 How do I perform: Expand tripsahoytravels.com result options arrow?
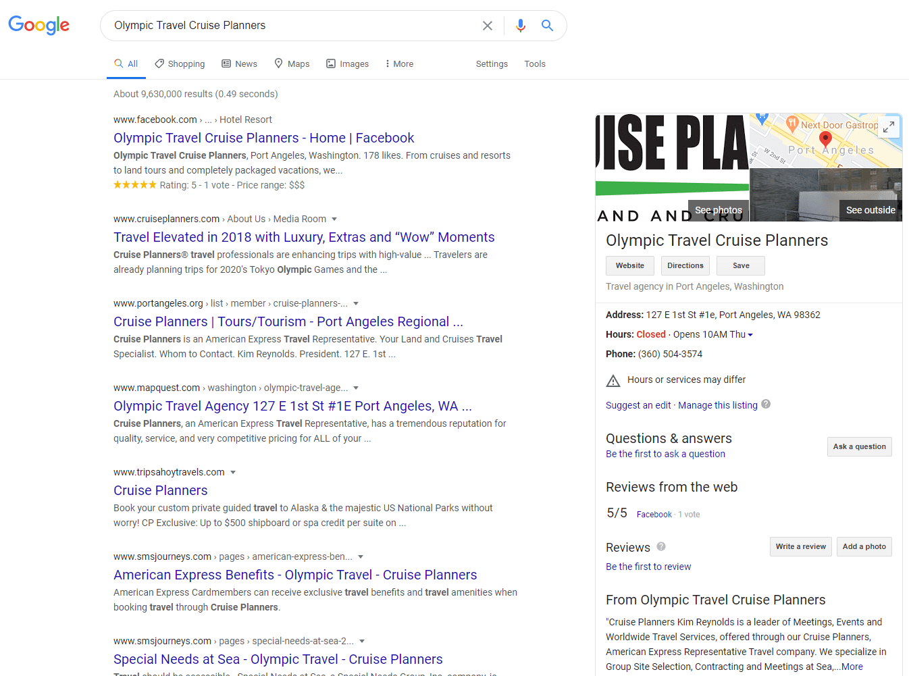click(x=233, y=473)
